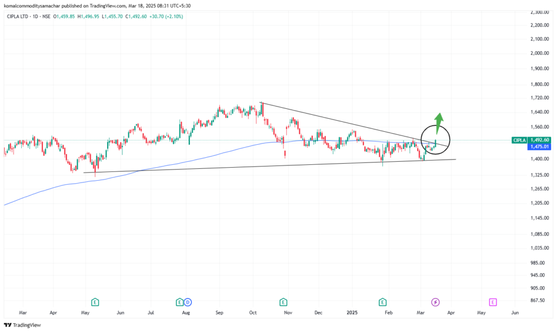Open the green earnings E marker beside the D marker
557x332 pixels.
[x=180, y=302]
